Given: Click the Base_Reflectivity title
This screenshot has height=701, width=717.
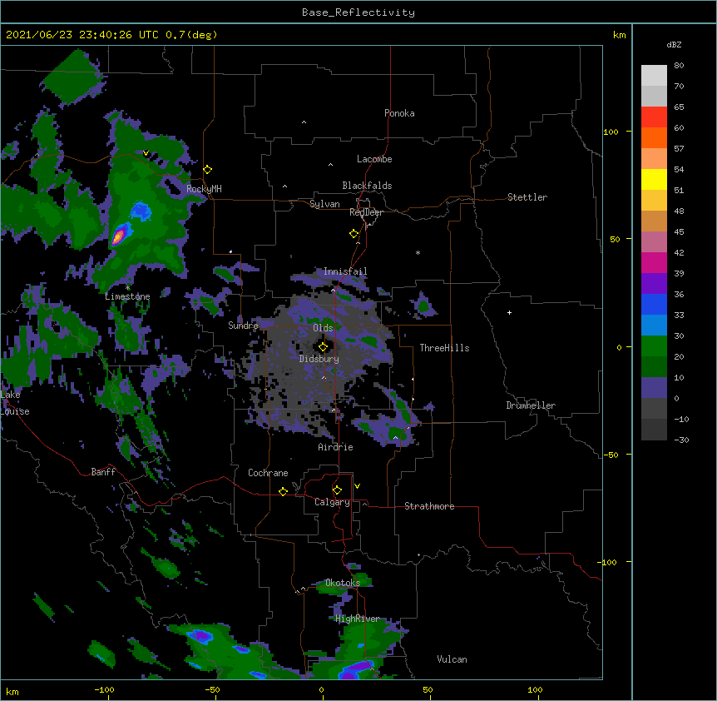Looking at the screenshot, I should click(358, 12).
